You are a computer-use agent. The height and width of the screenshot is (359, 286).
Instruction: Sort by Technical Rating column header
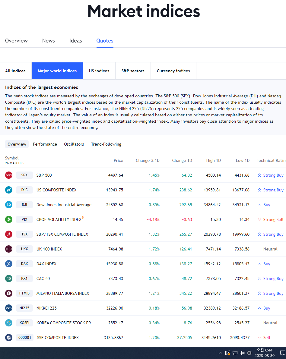tap(271, 160)
